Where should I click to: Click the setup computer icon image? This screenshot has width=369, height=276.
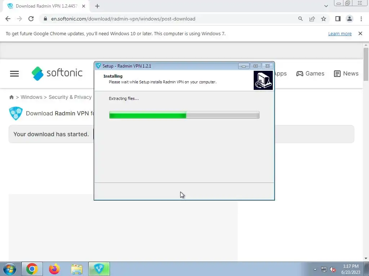pyautogui.click(x=263, y=80)
